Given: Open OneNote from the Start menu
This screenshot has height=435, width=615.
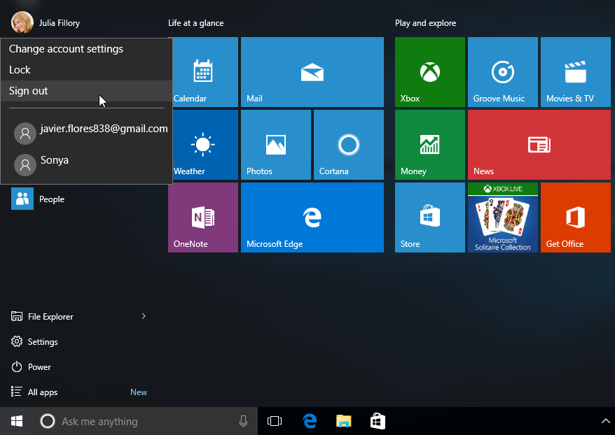Looking at the screenshot, I should click(202, 217).
